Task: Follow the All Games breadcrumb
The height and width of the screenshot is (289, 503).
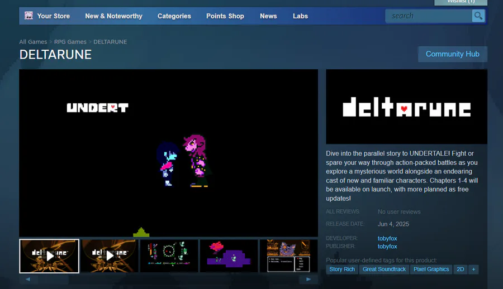Action: click(33, 42)
